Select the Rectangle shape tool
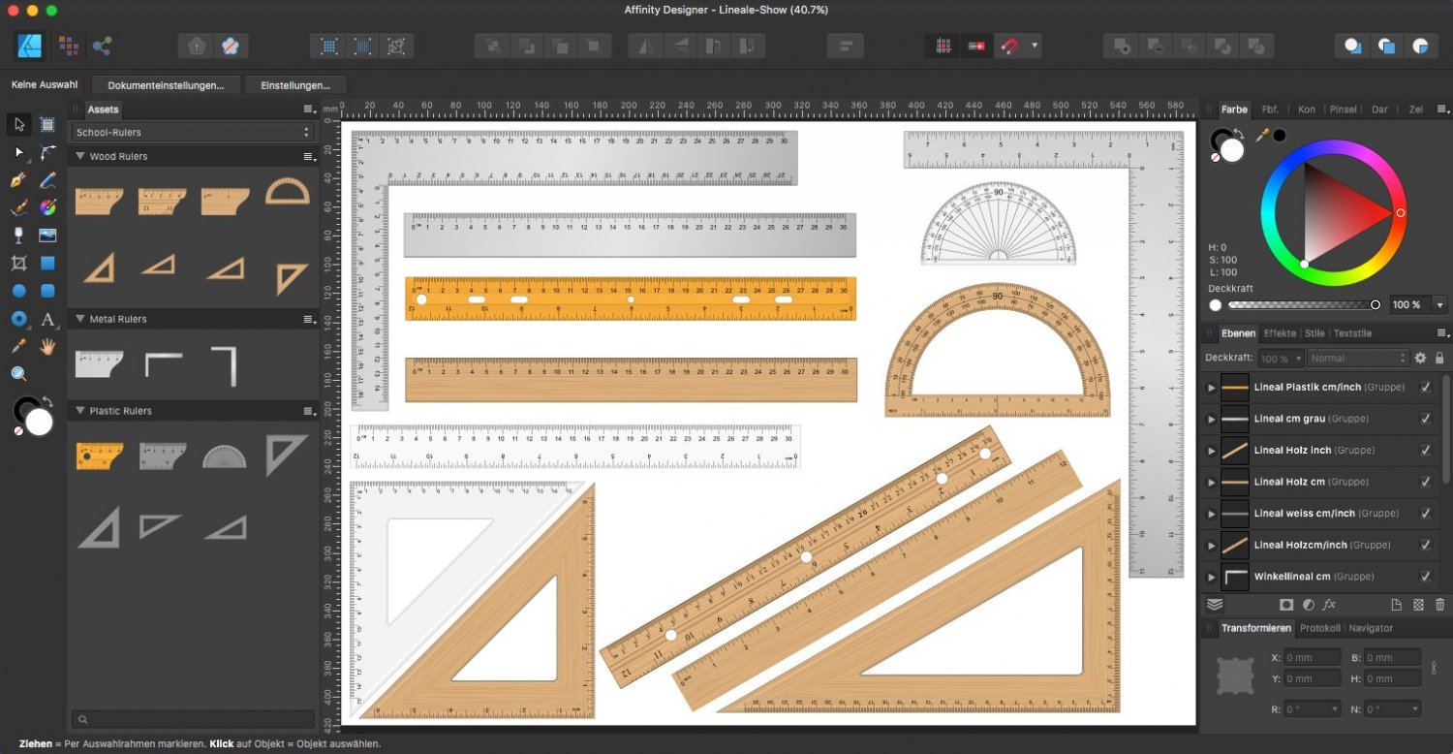This screenshot has height=754, width=1453. [x=47, y=263]
